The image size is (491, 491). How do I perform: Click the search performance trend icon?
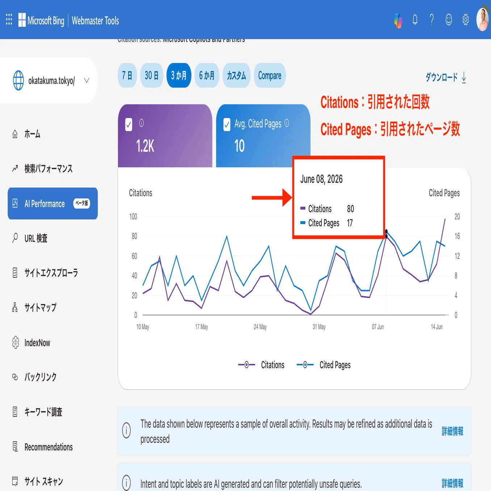[x=15, y=168]
